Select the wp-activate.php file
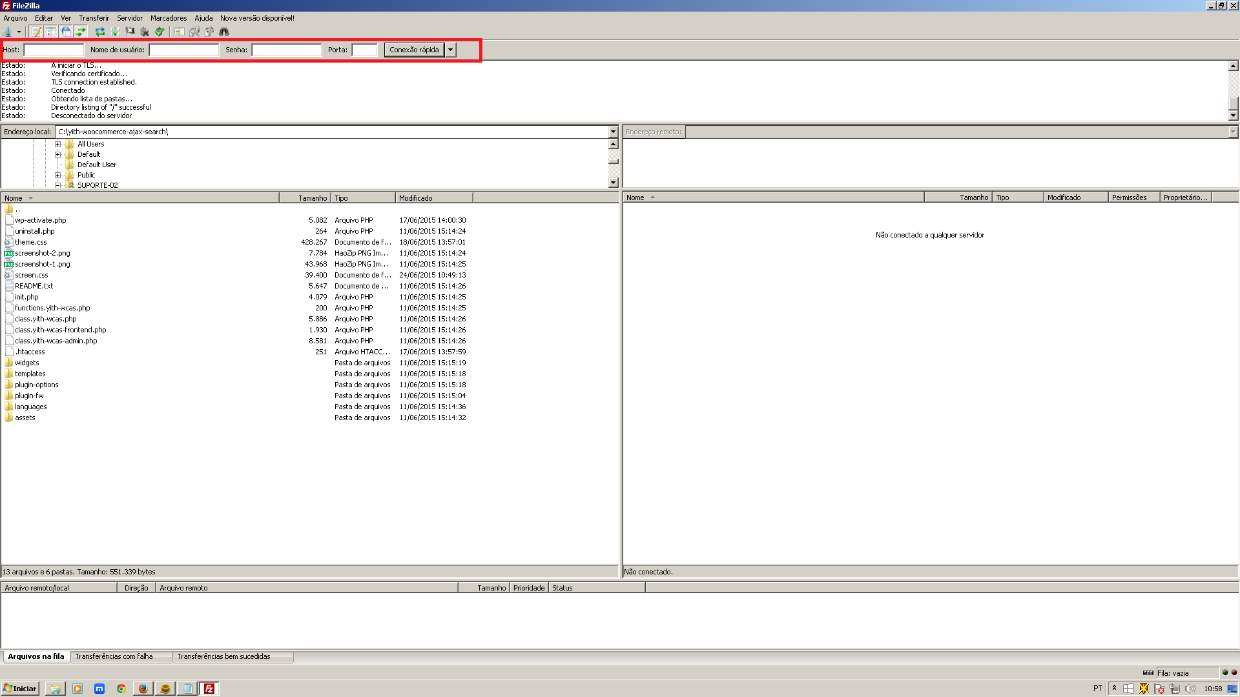The height and width of the screenshot is (697, 1240). [41, 220]
